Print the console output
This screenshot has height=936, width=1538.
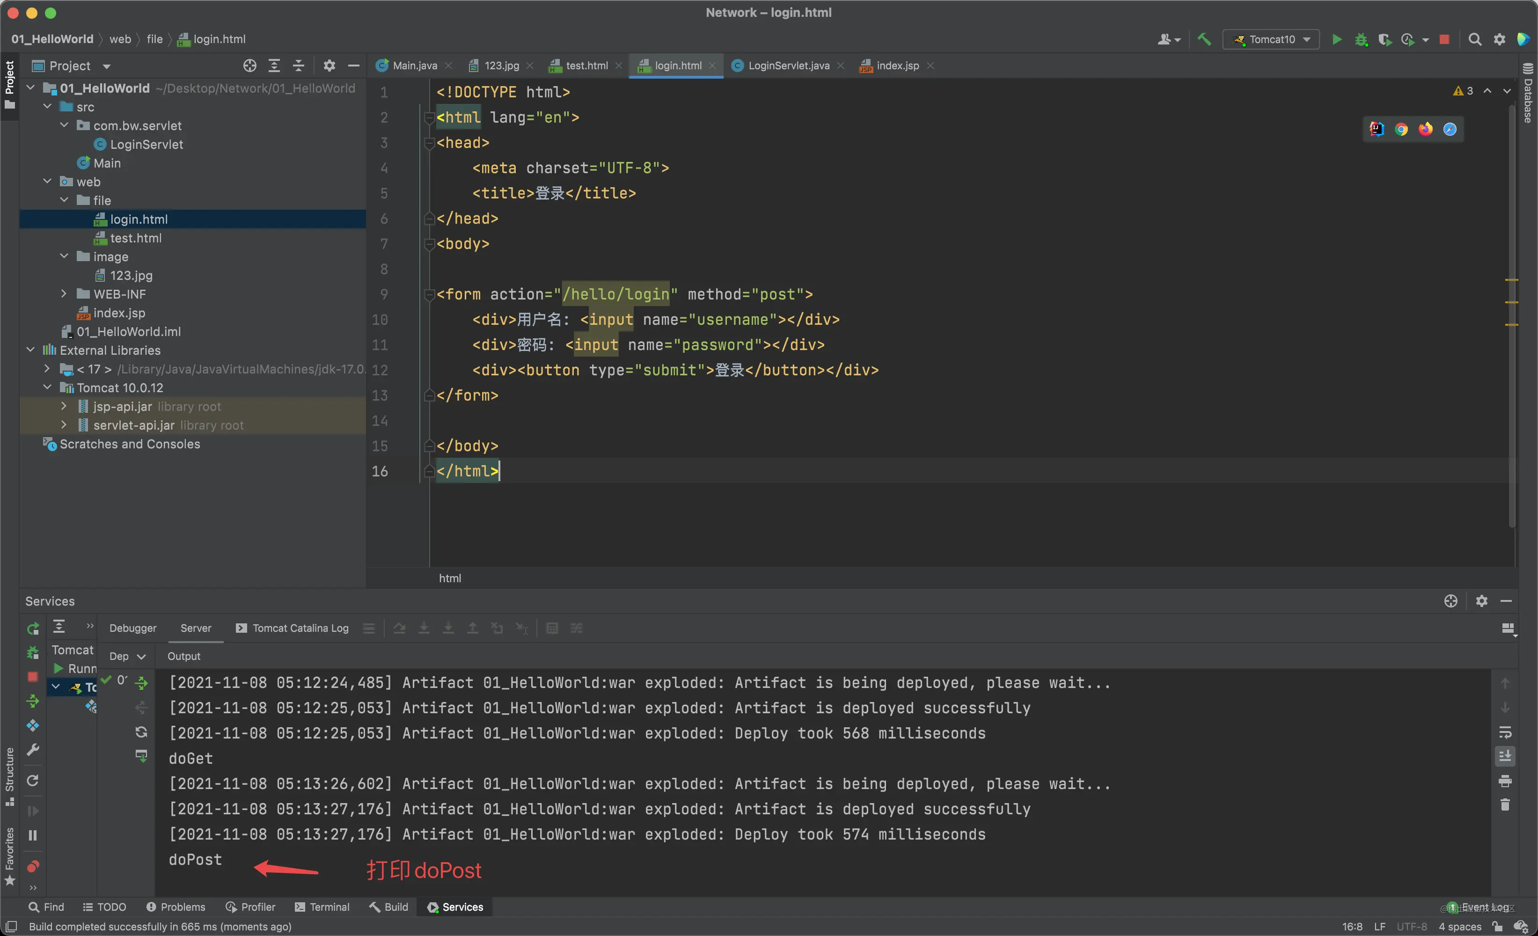pyautogui.click(x=1505, y=781)
